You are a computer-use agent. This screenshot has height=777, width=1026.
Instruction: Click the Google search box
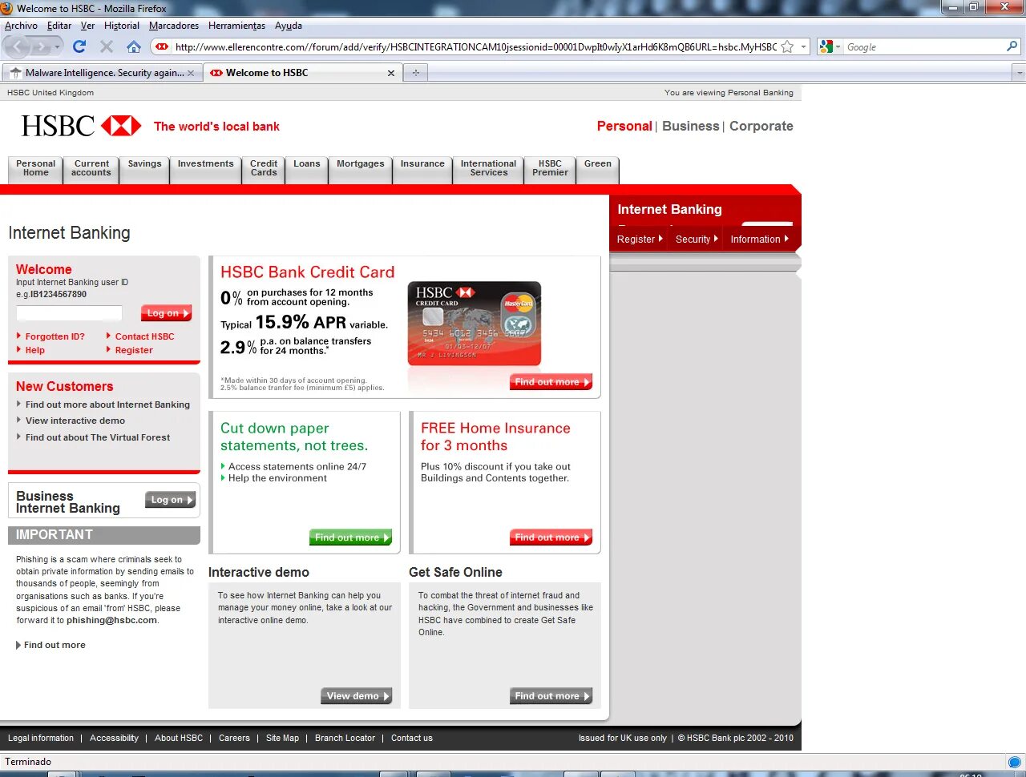point(924,46)
